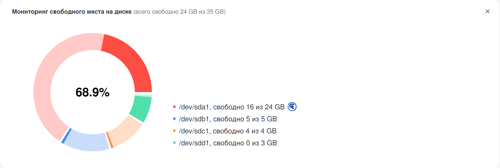Select the '/dev/sda1, свободно 16 из 24 GB' legend text

pos(232,107)
